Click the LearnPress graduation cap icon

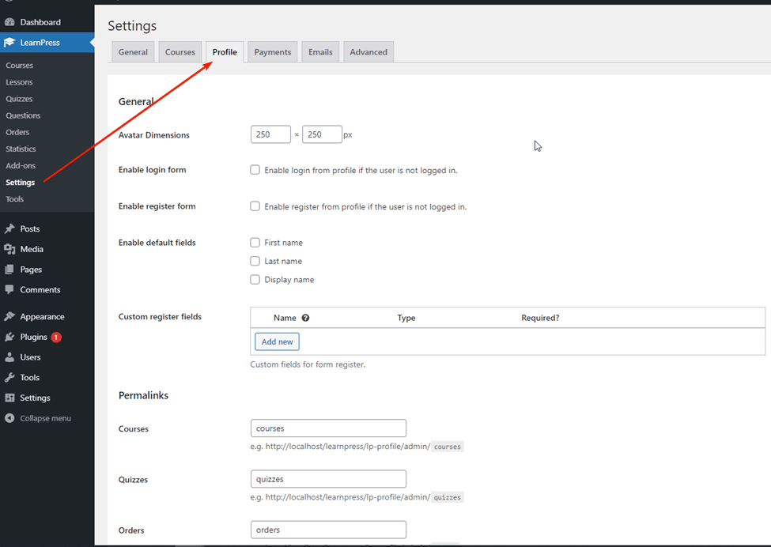pos(9,43)
